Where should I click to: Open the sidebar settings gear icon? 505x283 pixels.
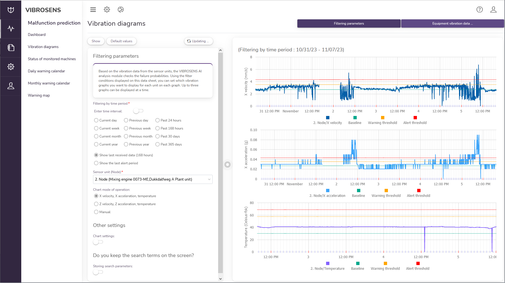pos(11,67)
